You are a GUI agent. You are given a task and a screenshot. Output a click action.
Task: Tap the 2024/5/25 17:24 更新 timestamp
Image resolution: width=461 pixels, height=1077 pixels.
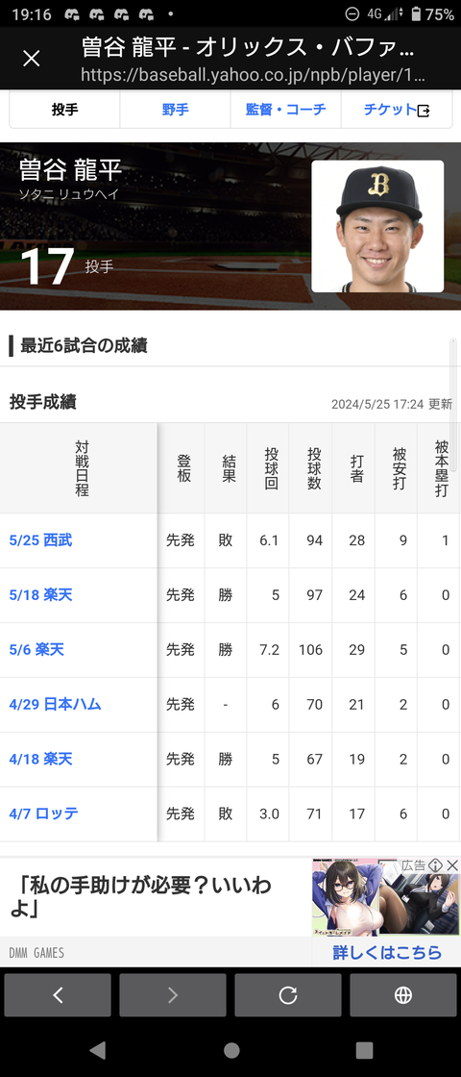(x=392, y=405)
